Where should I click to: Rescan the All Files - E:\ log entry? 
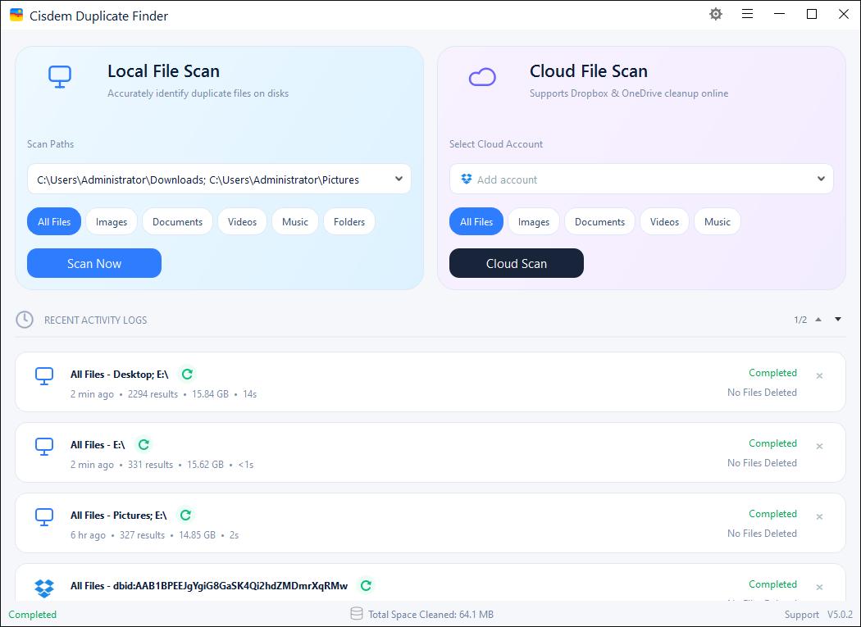[x=143, y=444]
